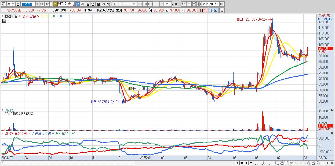Click the stop replay button

tap(246, 163)
